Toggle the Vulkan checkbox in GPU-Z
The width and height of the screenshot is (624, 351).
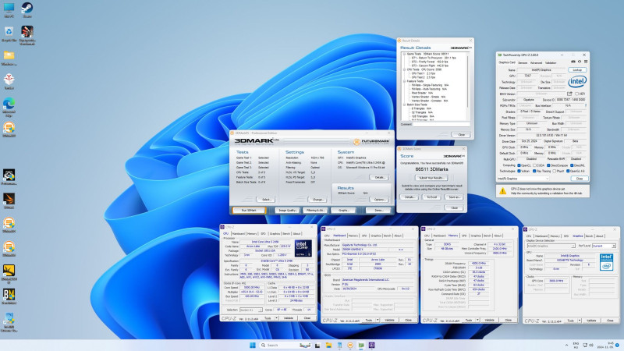coord(519,171)
